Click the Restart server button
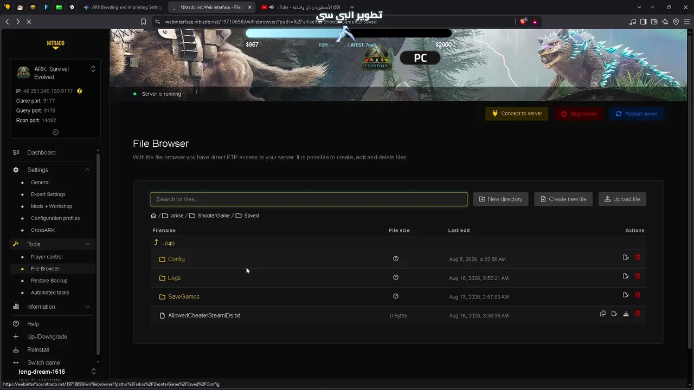Image resolution: width=694 pixels, height=390 pixels. [637, 114]
